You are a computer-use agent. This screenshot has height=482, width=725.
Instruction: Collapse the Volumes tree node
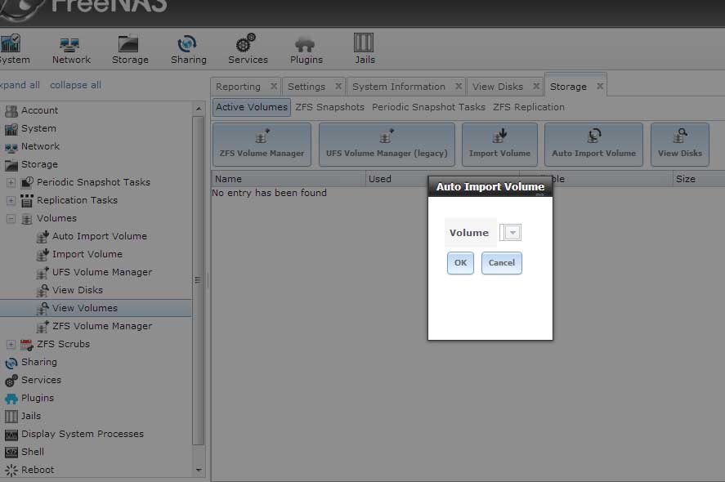(x=11, y=219)
